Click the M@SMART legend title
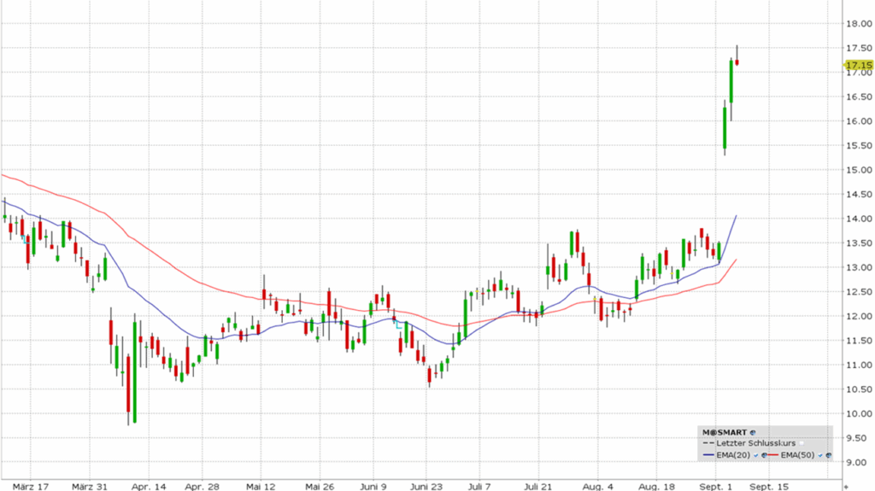This screenshot has height=491, width=875. [725, 432]
